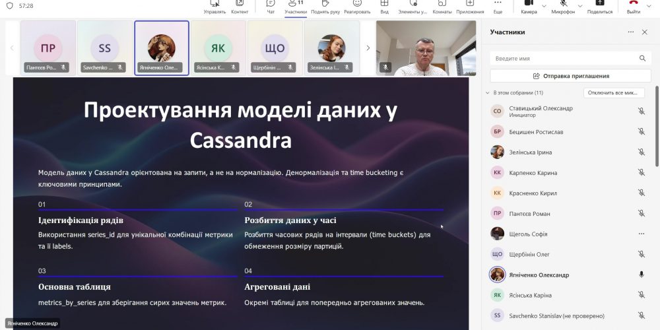Click the Ягніченко Олександр presenter name label

[x=32, y=323]
